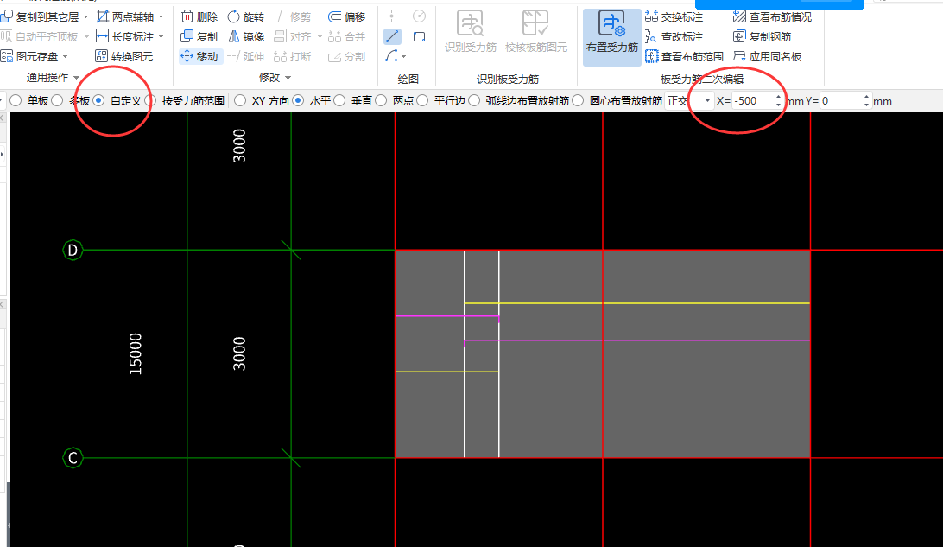943x547 pixels.
Task: Expand the 图元存盘 dropdown arrow
Action: 65,56
